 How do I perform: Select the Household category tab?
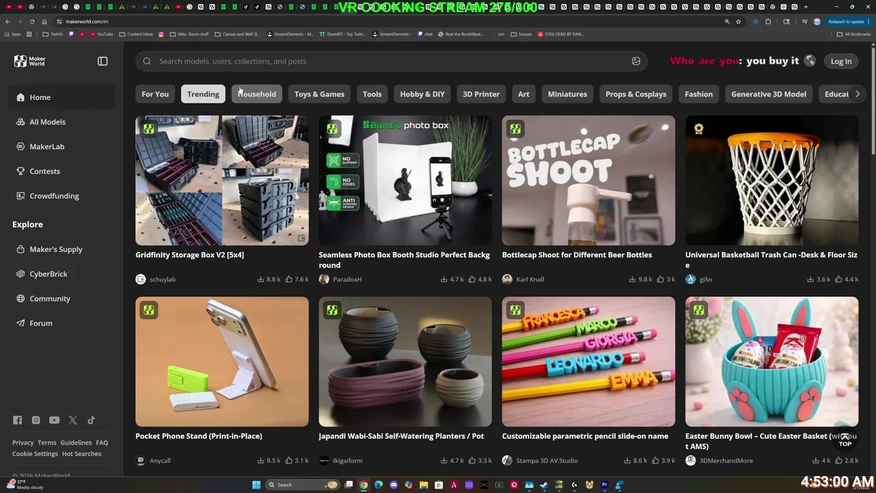coord(257,94)
